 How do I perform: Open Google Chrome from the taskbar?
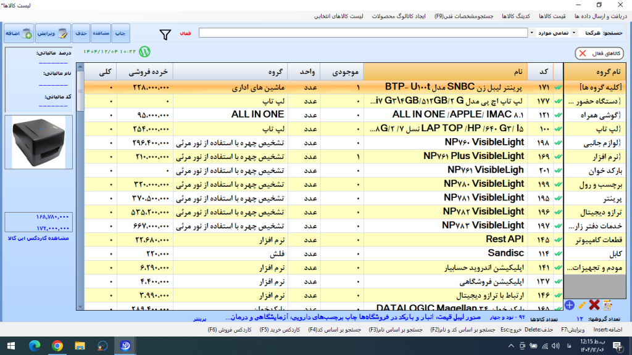(57, 346)
